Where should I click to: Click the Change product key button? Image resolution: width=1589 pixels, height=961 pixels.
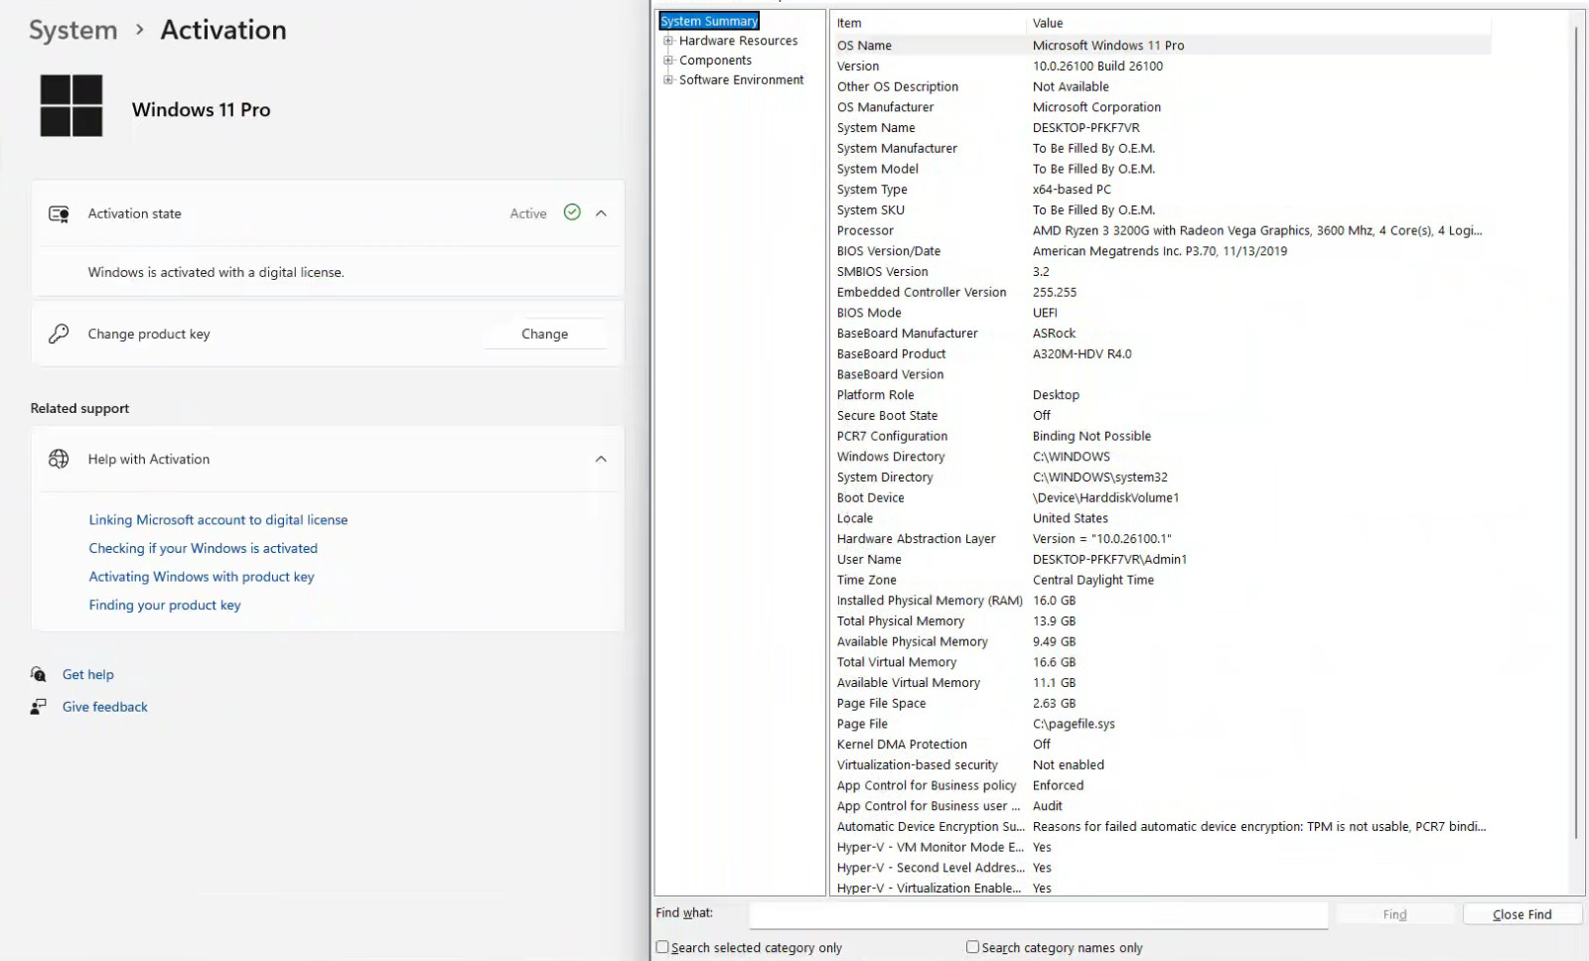[x=544, y=334]
